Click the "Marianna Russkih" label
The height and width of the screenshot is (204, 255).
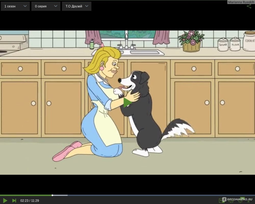(x=241, y=2)
